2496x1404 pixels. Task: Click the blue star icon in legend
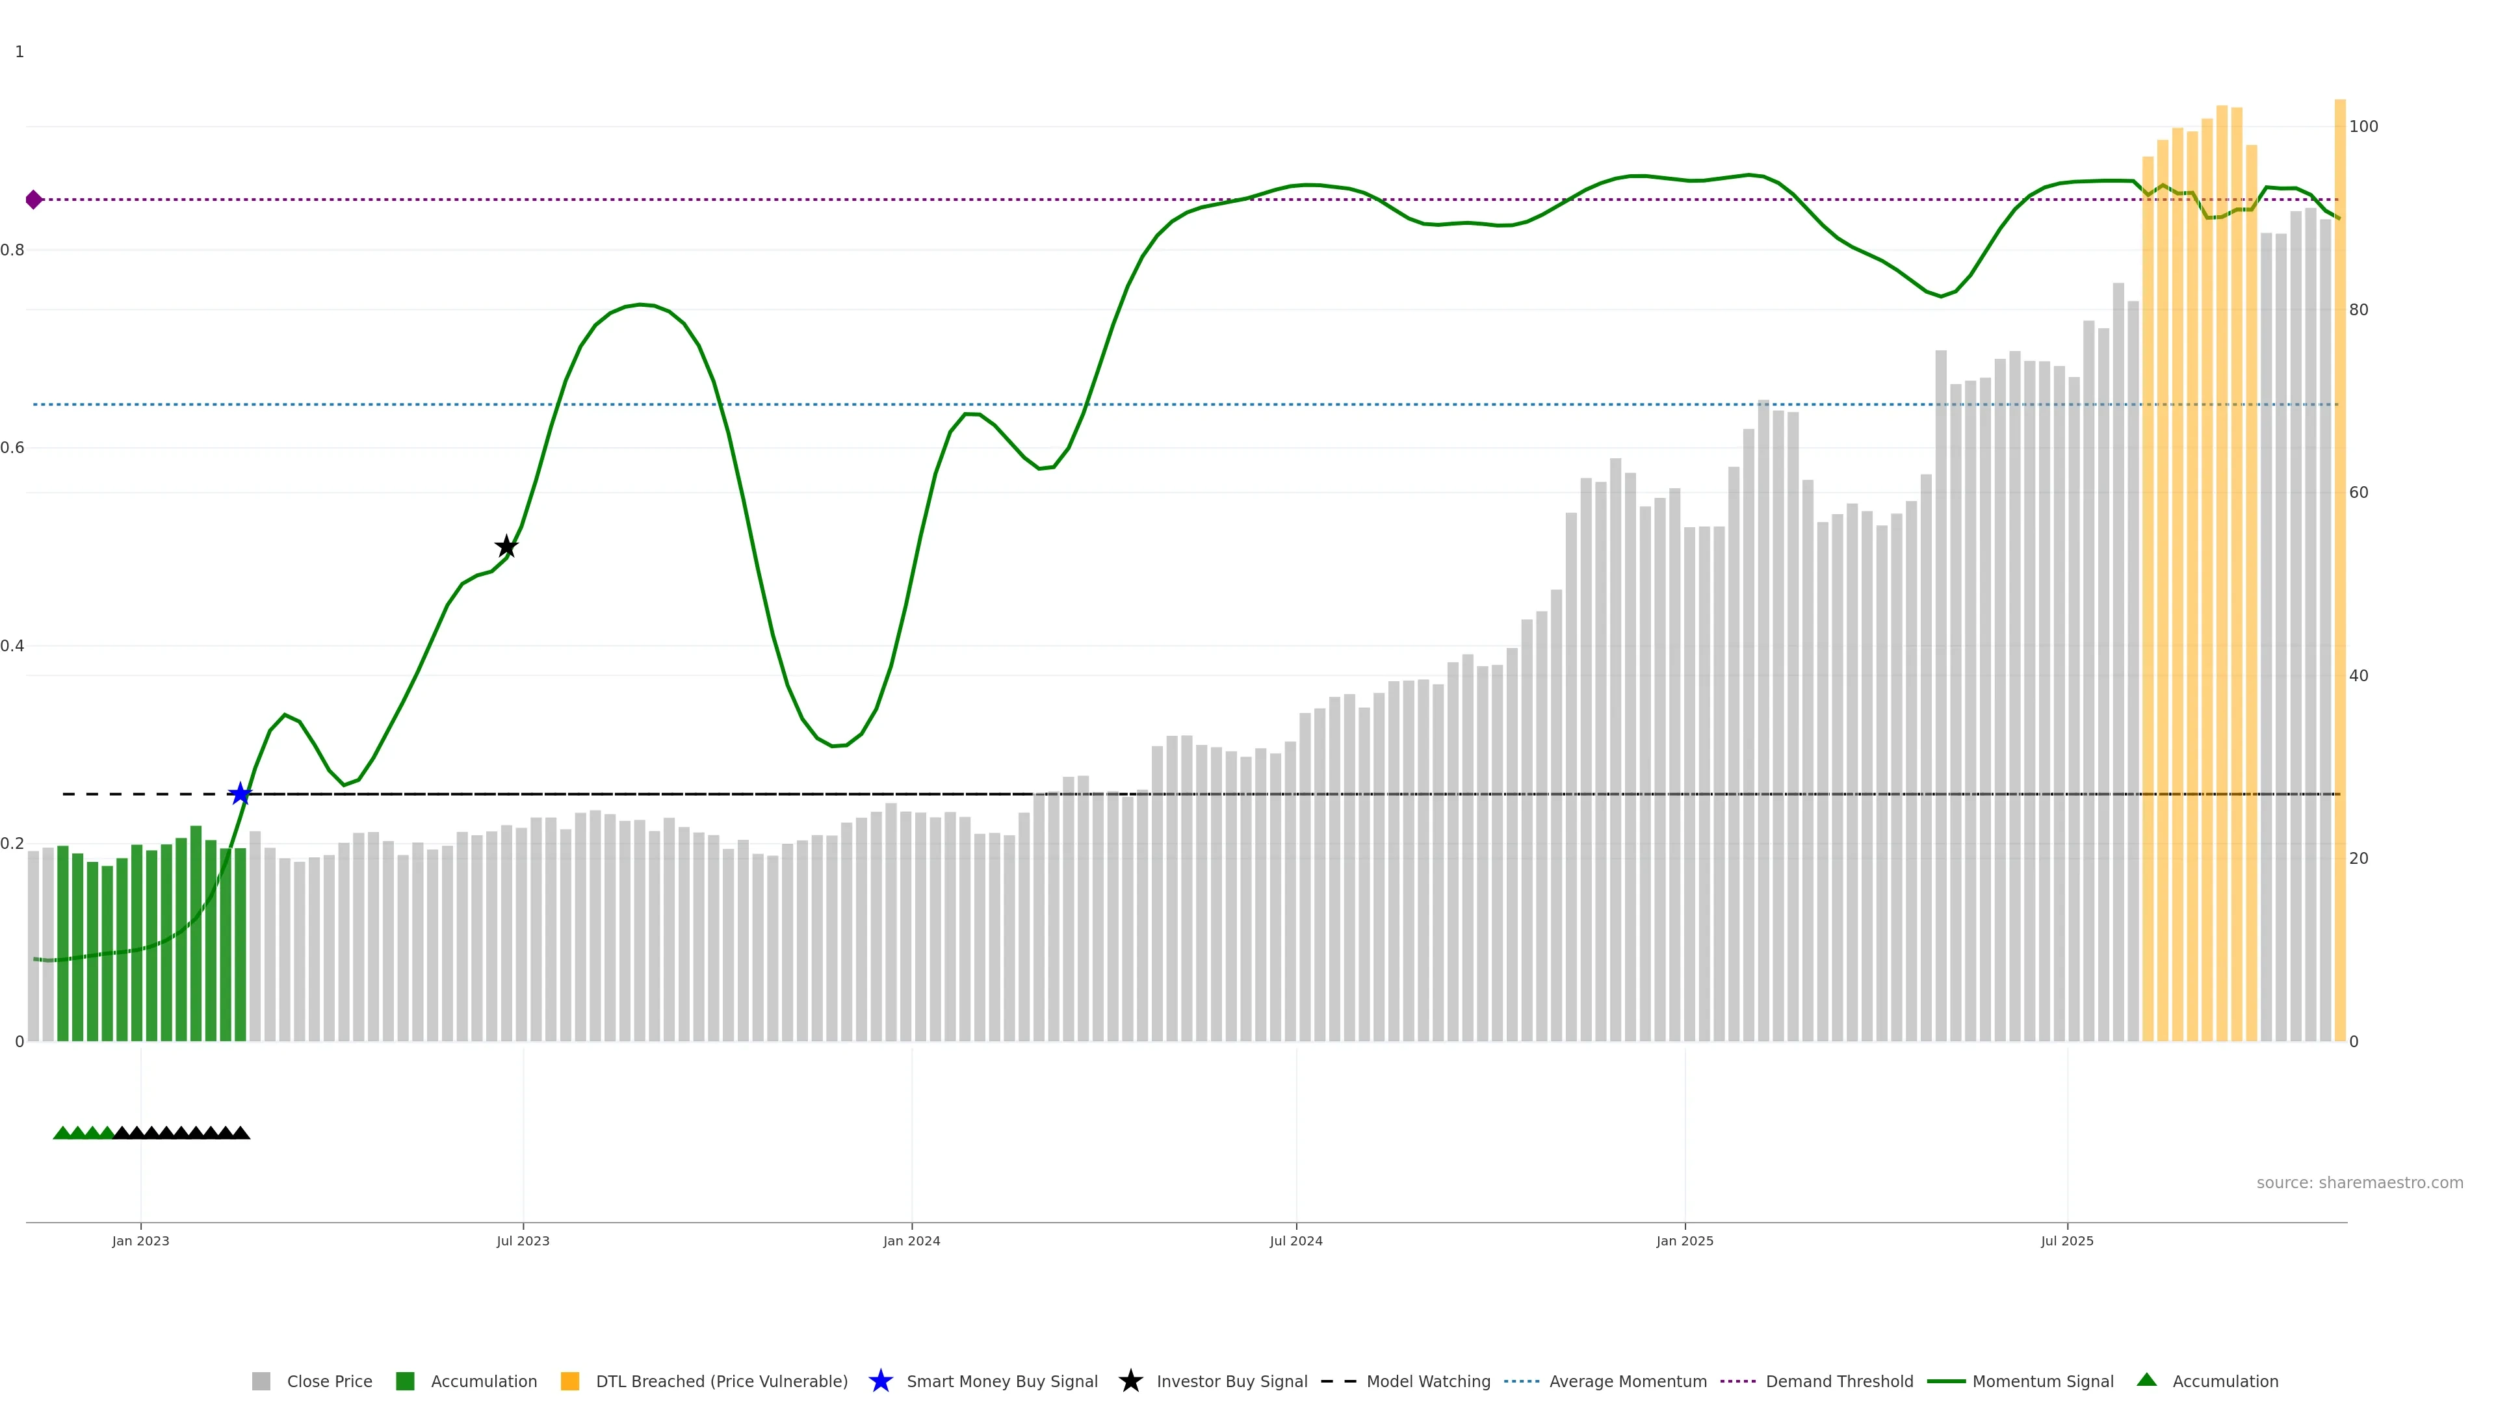880,1382
